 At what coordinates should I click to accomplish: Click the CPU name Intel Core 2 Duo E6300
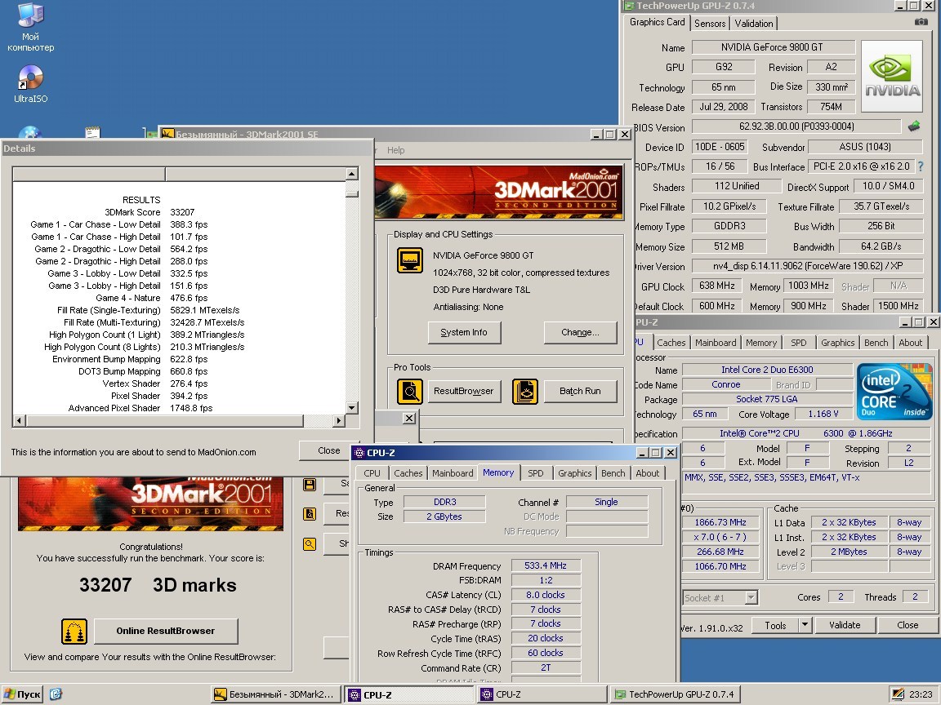(767, 370)
